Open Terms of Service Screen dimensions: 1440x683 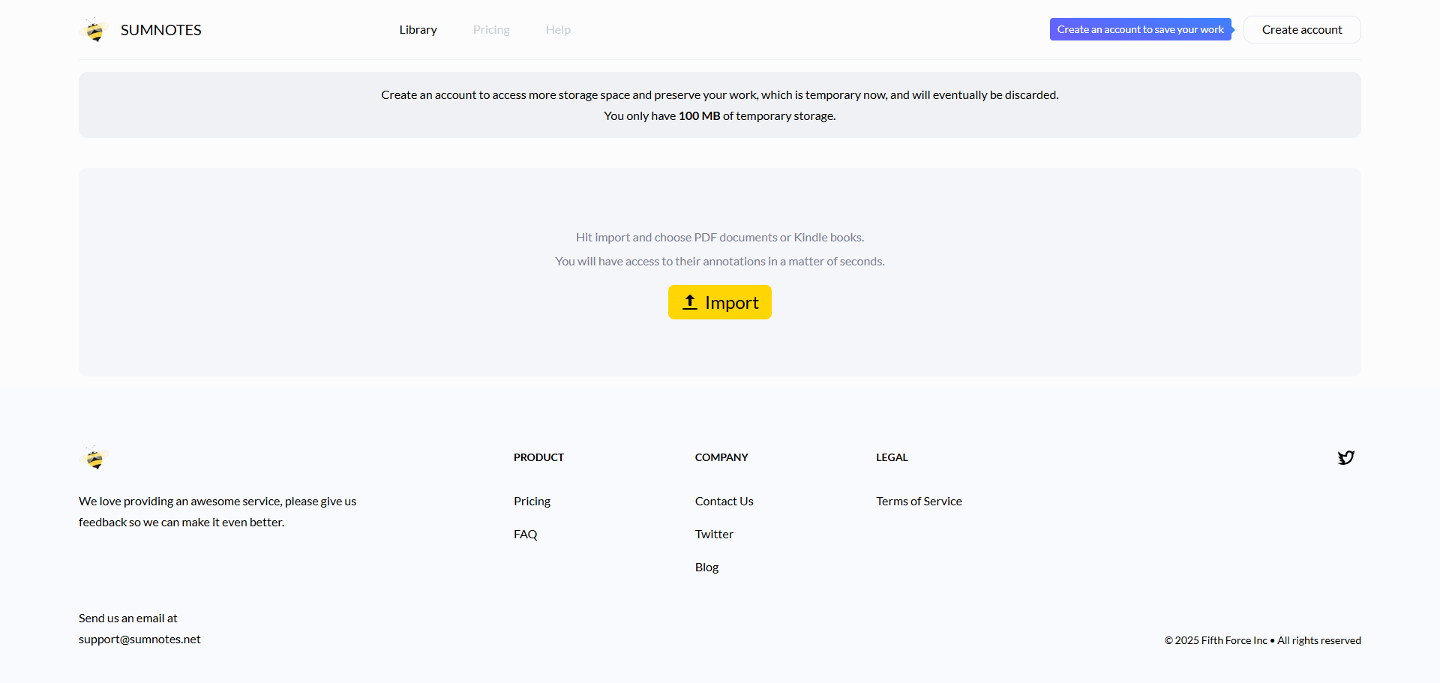[919, 502]
